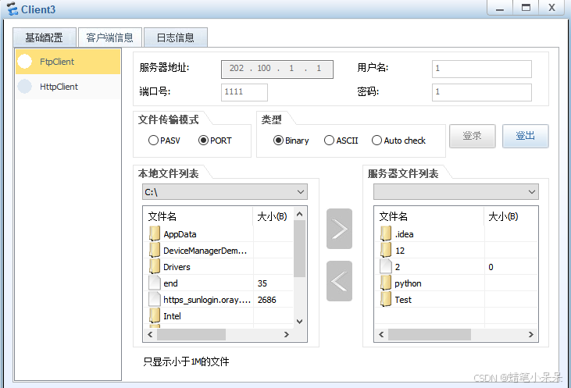Minimize the Client3 window
Viewport: 571px width, 388px height.
pyautogui.click(x=500, y=8)
